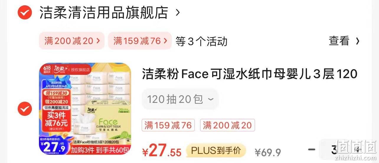Screen dimensions: 379x163
Task: Click the ¥69.9 original price
Action: click(x=268, y=152)
